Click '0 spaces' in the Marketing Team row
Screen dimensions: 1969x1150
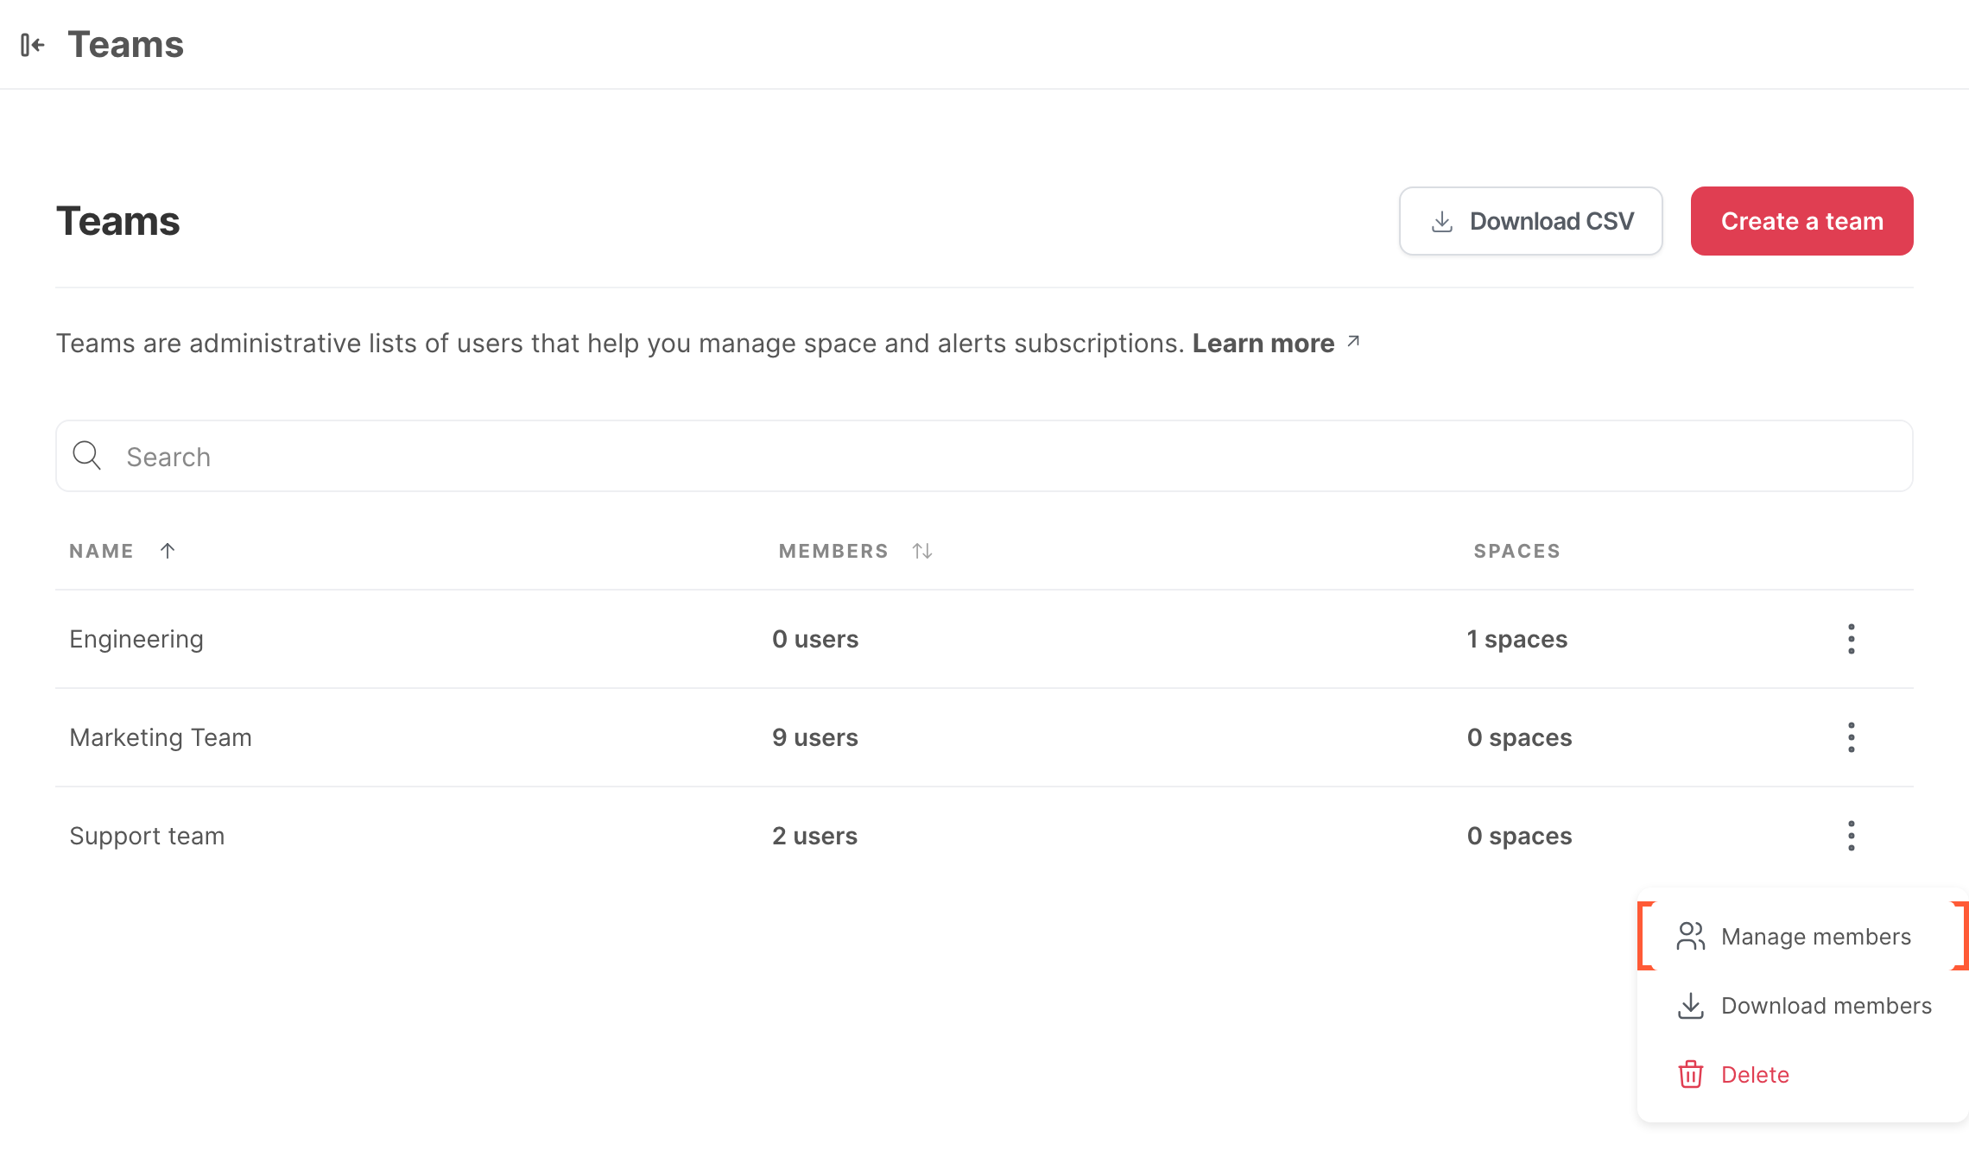1520,737
